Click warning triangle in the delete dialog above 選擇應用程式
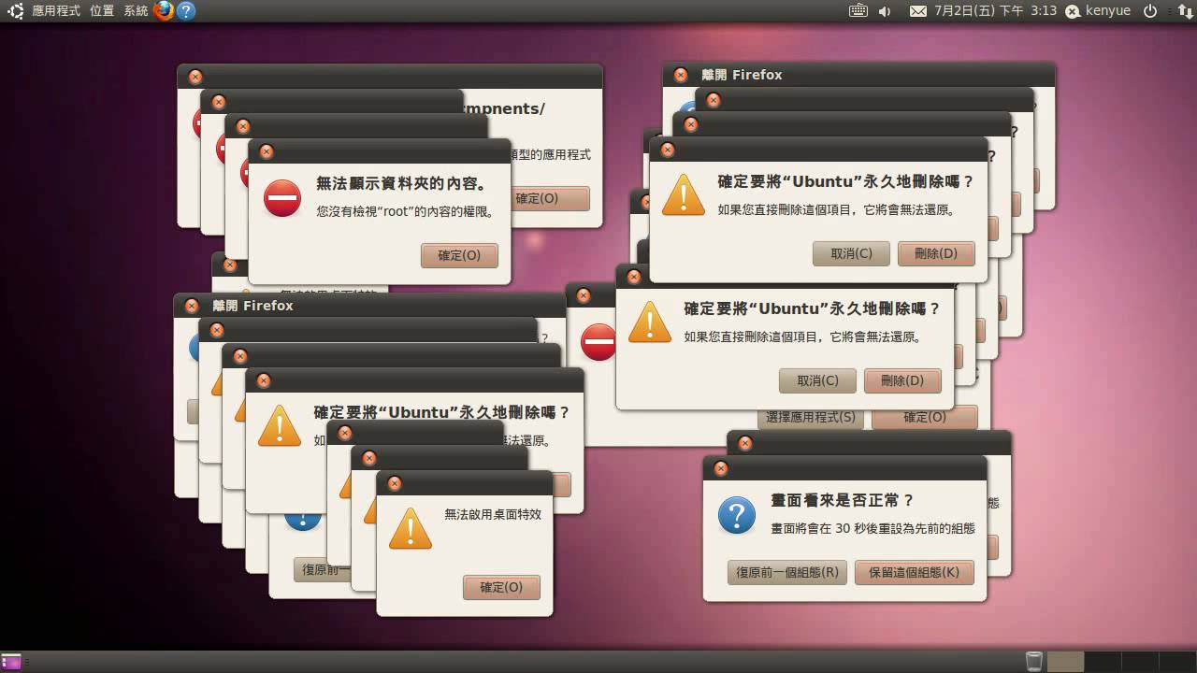This screenshot has height=673, width=1197. [x=649, y=322]
